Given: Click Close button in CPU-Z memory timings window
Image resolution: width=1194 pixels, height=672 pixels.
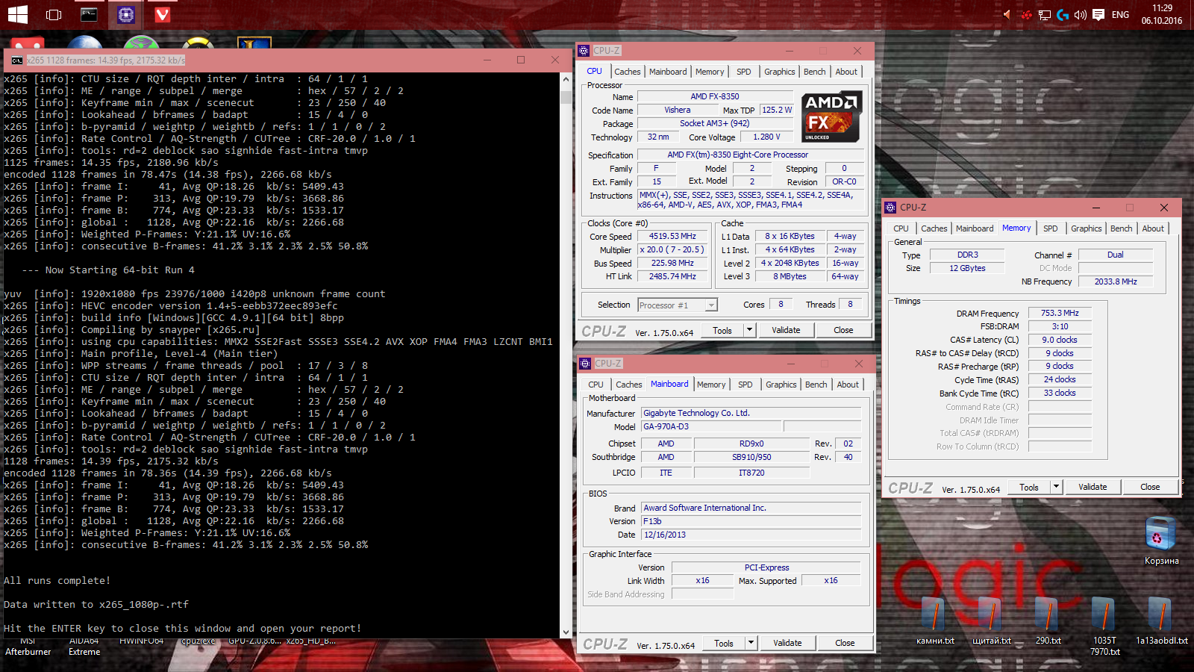Looking at the screenshot, I should click(1150, 487).
